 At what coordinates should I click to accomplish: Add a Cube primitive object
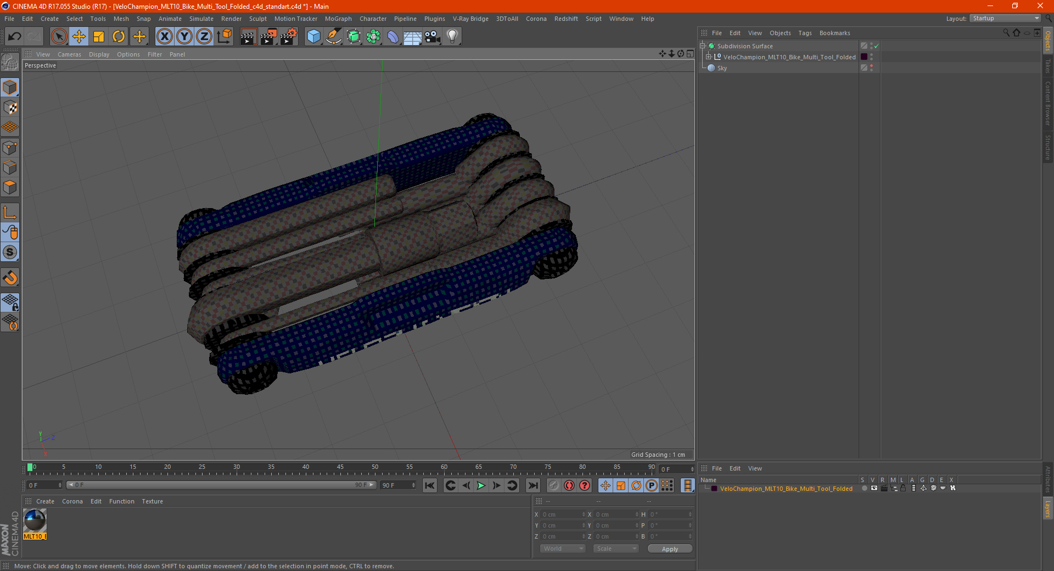click(313, 37)
